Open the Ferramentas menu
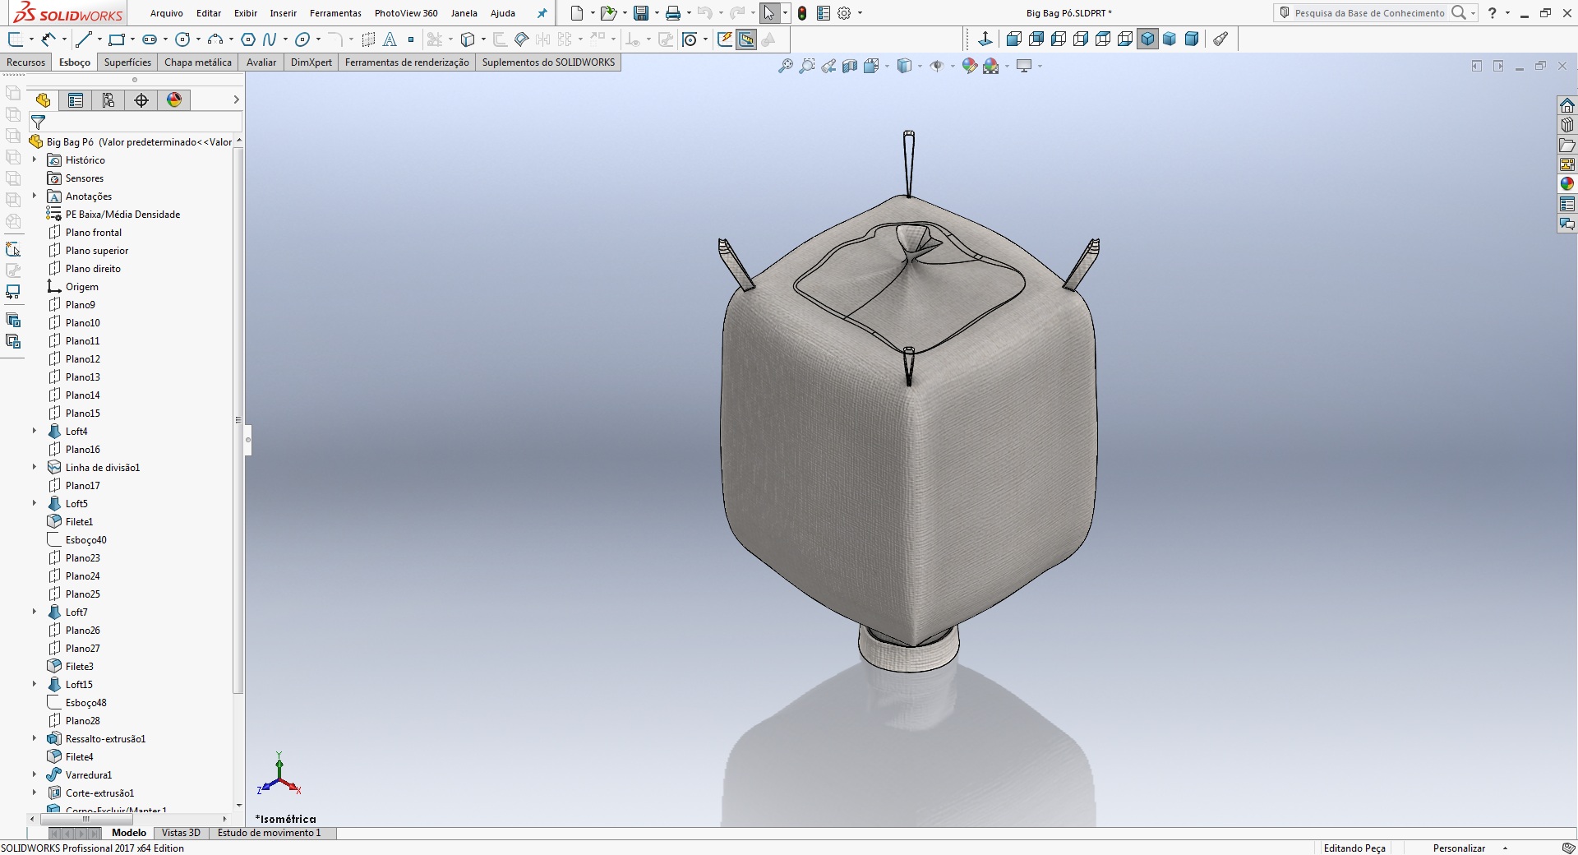 tap(335, 13)
